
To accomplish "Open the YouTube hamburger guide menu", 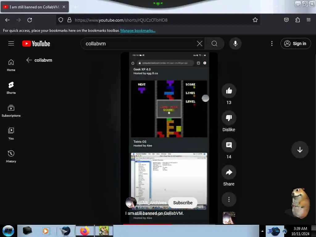I will click(x=11, y=43).
